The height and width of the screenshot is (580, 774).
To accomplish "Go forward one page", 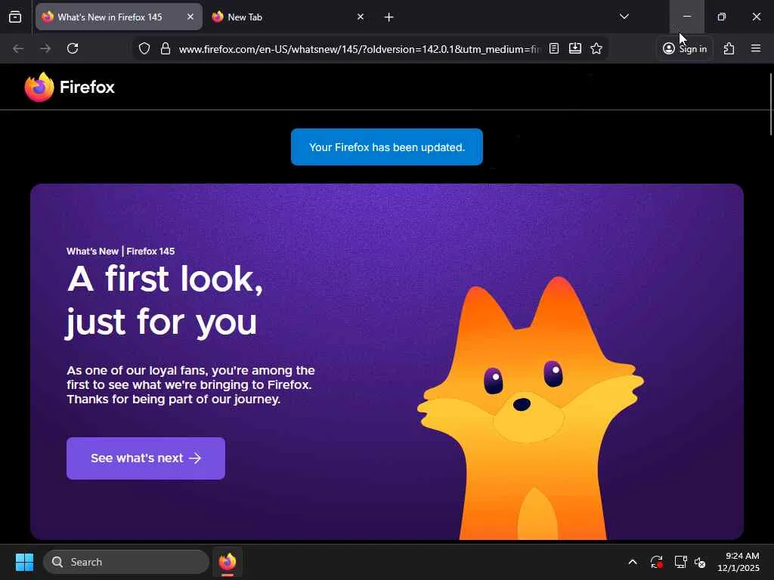I will (45, 48).
